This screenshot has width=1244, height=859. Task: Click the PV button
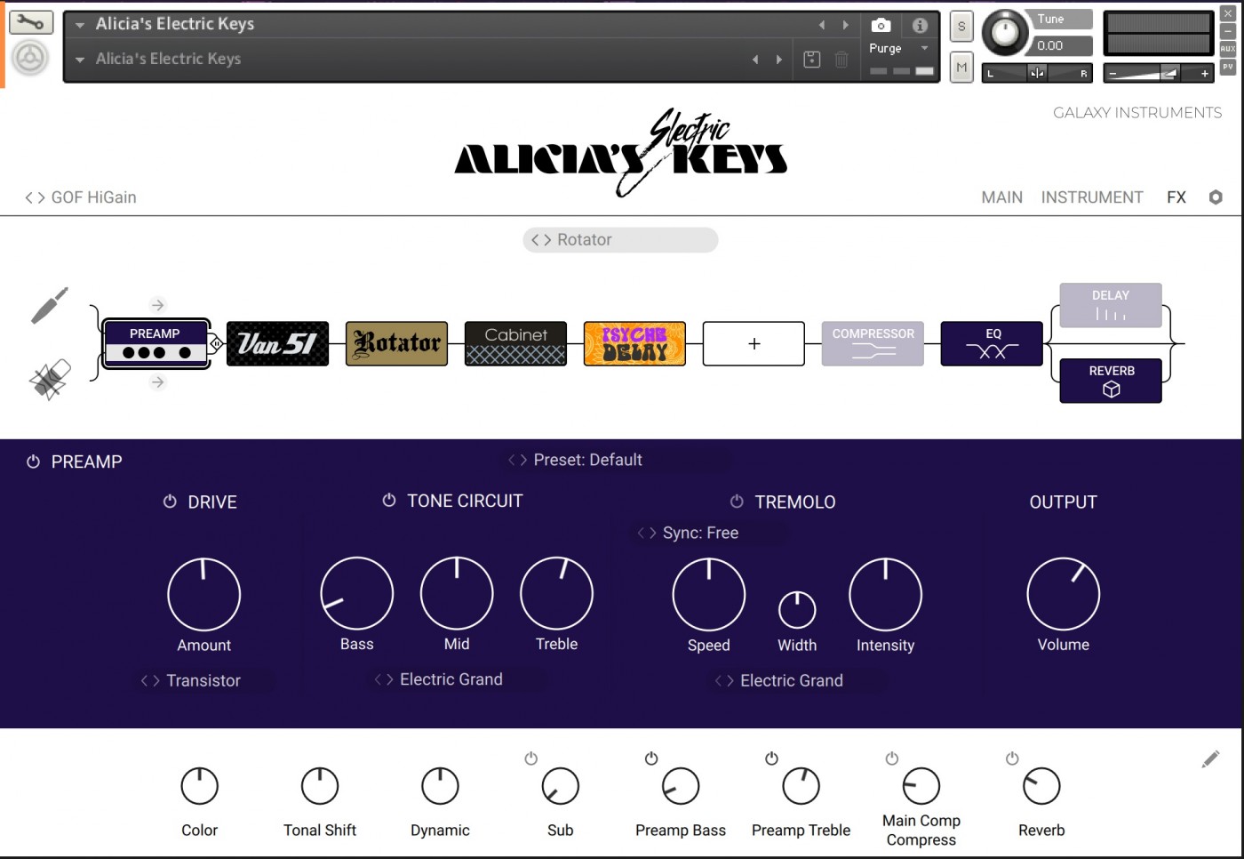(x=1228, y=67)
